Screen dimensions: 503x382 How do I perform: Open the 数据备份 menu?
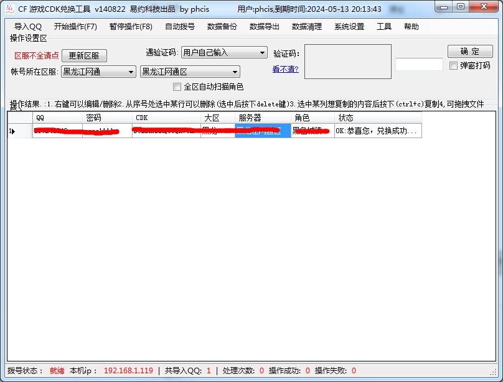[x=222, y=27]
